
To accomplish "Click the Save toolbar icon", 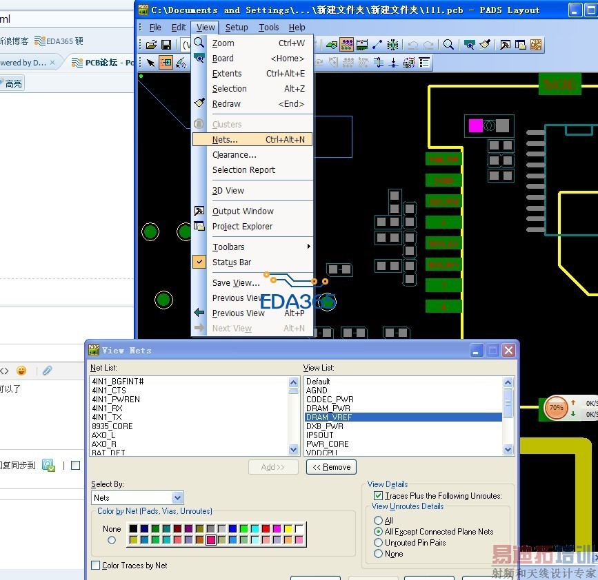I will pos(166,45).
